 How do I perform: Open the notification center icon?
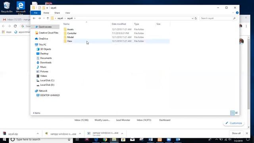click(248, 139)
